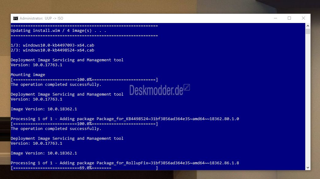This screenshot has width=320, height=179.
Task: Click the Deskmodder.de watermark text
Action: click(x=156, y=90)
